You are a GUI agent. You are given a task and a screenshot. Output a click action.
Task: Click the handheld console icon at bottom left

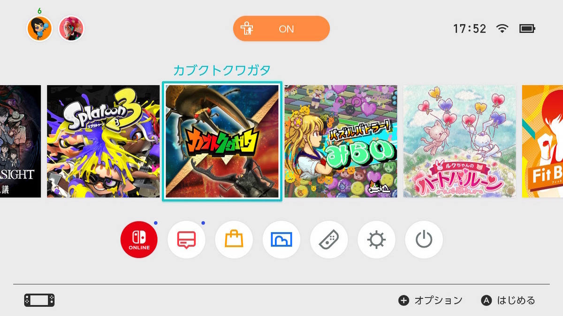[x=39, y=300]
